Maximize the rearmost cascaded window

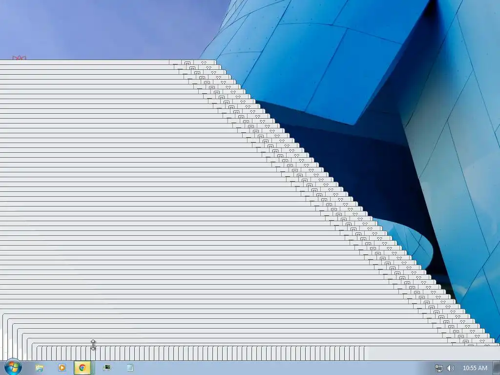187,63
